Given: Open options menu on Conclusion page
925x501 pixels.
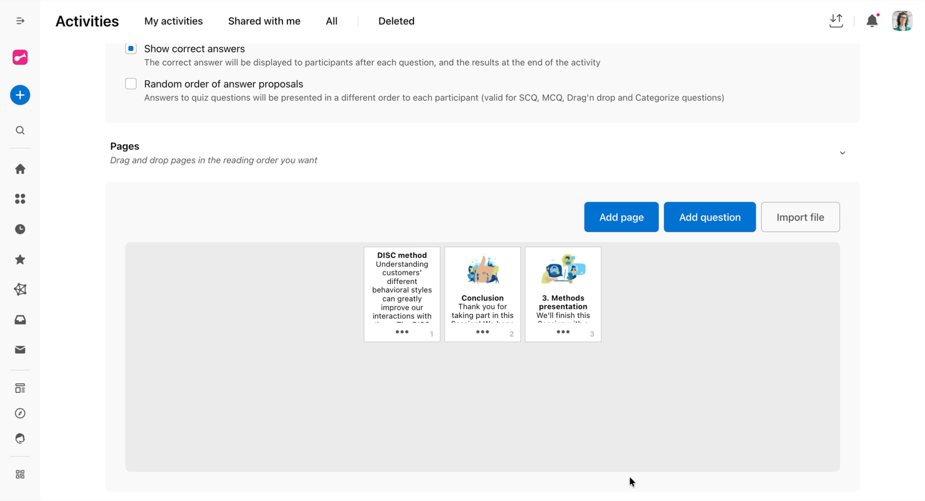Looking at the screenshot, I should coord(483,332).
